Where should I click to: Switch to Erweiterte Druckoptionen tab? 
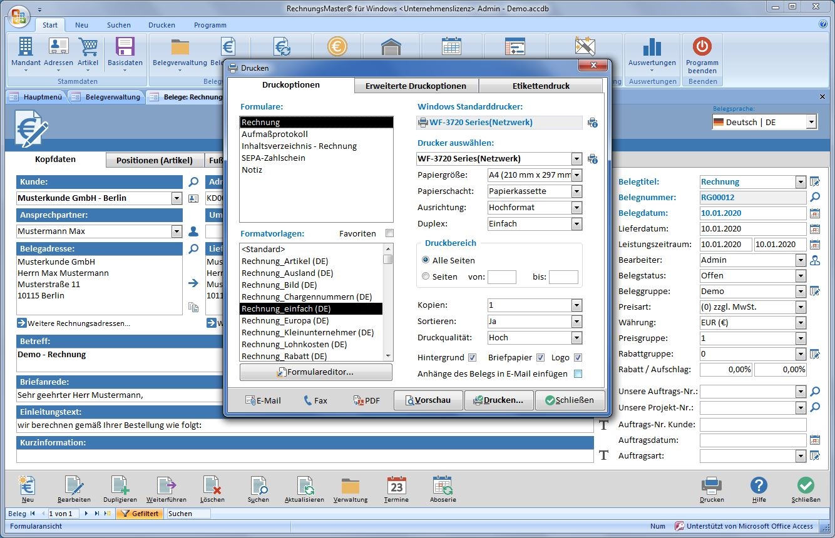coord(416,86)
